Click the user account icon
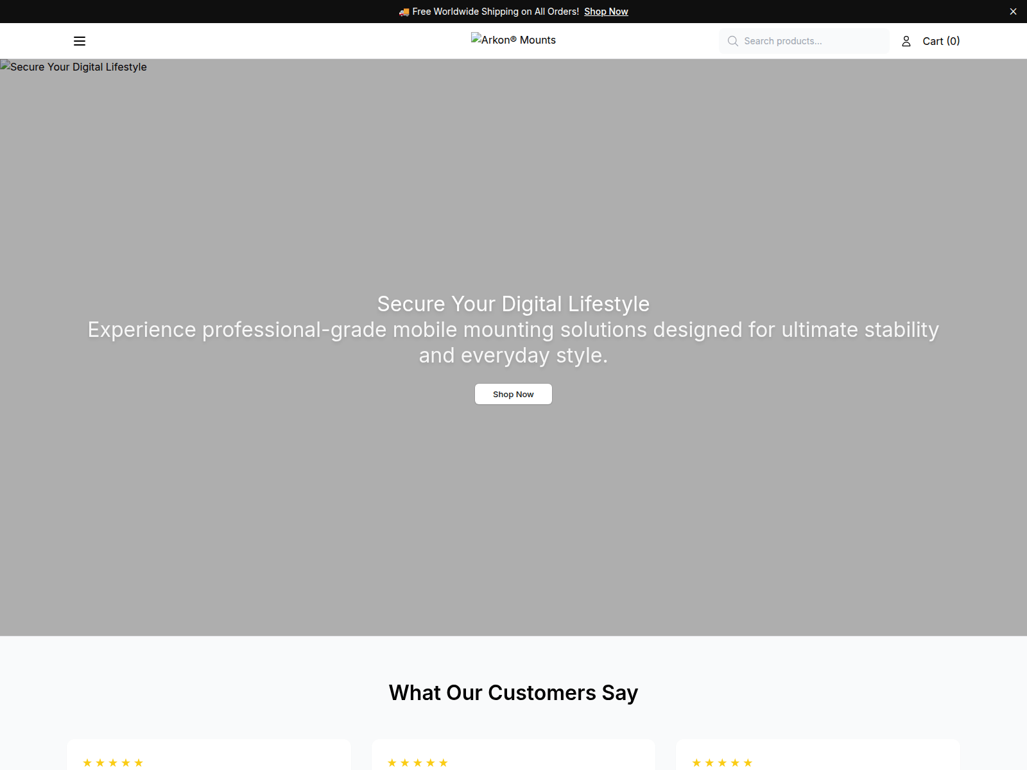 point(906,41)
